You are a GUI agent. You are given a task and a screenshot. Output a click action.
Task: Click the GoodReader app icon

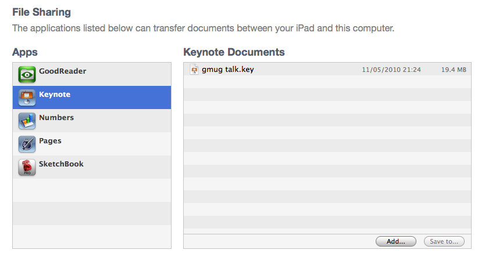tap(27, 75)
